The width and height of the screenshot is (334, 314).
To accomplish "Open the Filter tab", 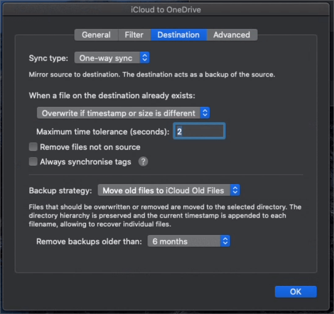I will (134, 35).
